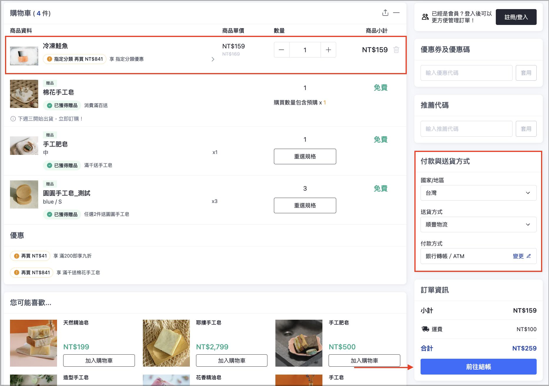
Task: Click the 銀行轉帳 / ATM payment field
Action: pyautogui.click(x=478, y=256)
